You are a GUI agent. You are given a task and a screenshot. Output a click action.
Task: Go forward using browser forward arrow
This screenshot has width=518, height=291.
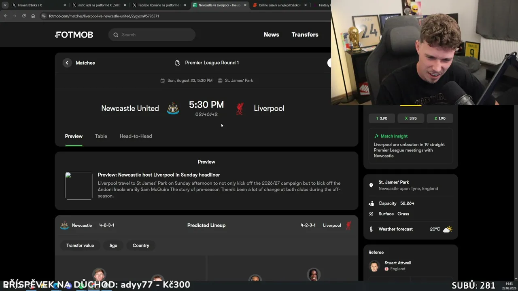(x=15, y=16)
